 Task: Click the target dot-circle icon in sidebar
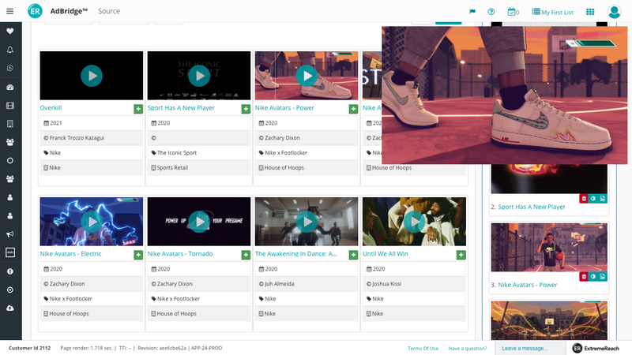10,290
